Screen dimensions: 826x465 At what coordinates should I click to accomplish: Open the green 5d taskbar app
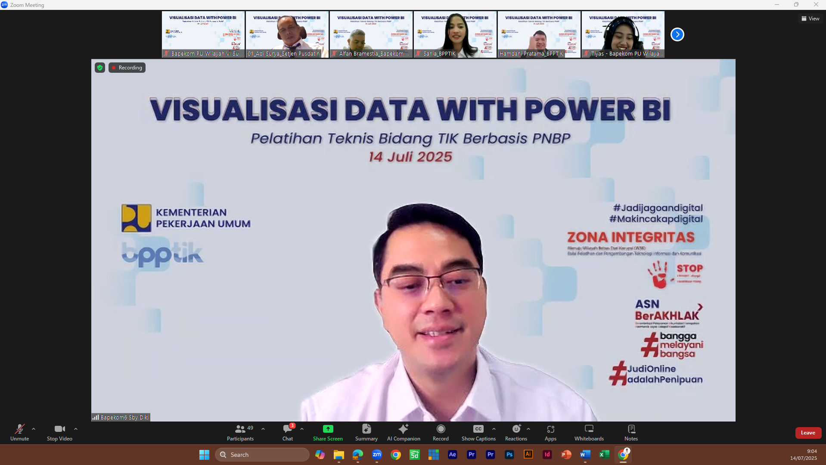coord(415,455)
